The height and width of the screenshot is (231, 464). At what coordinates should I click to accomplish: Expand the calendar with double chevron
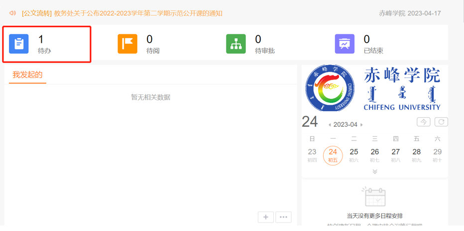(x=375, y=171)
